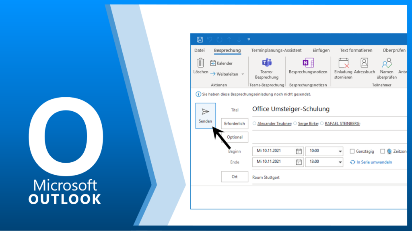Click the Weiterleiten forward button
Viewport: 412px width, 231px height.
[x=224, y=74]
